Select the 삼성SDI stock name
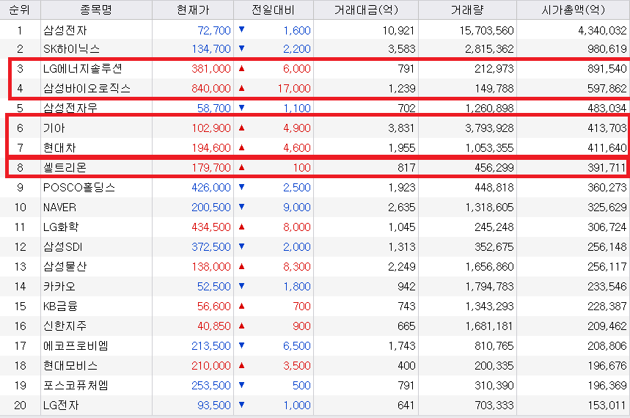Viewport: 630px width, 418px height. click(x=62, y=246)
